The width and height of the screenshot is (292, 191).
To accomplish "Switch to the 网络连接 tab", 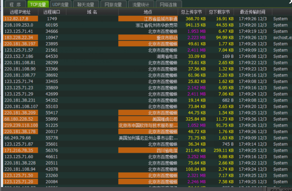I will 168,4.
